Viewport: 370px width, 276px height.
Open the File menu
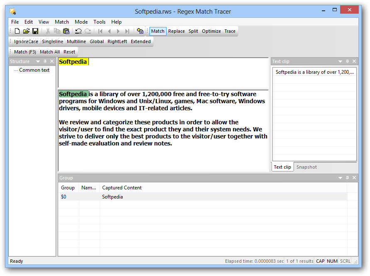15,22
